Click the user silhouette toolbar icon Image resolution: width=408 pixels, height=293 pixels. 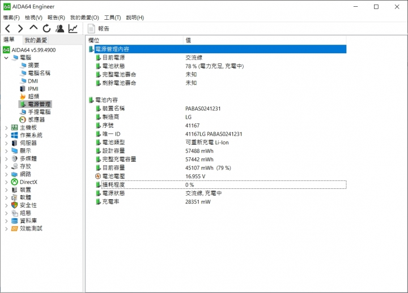click(60, 28)
